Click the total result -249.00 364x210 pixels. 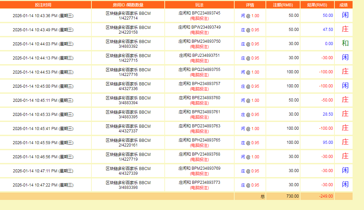point(326,196)
